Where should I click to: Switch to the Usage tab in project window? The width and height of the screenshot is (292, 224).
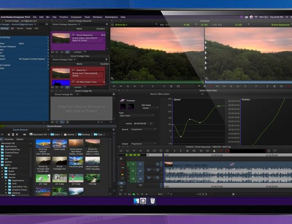click(x=29, y=29)
